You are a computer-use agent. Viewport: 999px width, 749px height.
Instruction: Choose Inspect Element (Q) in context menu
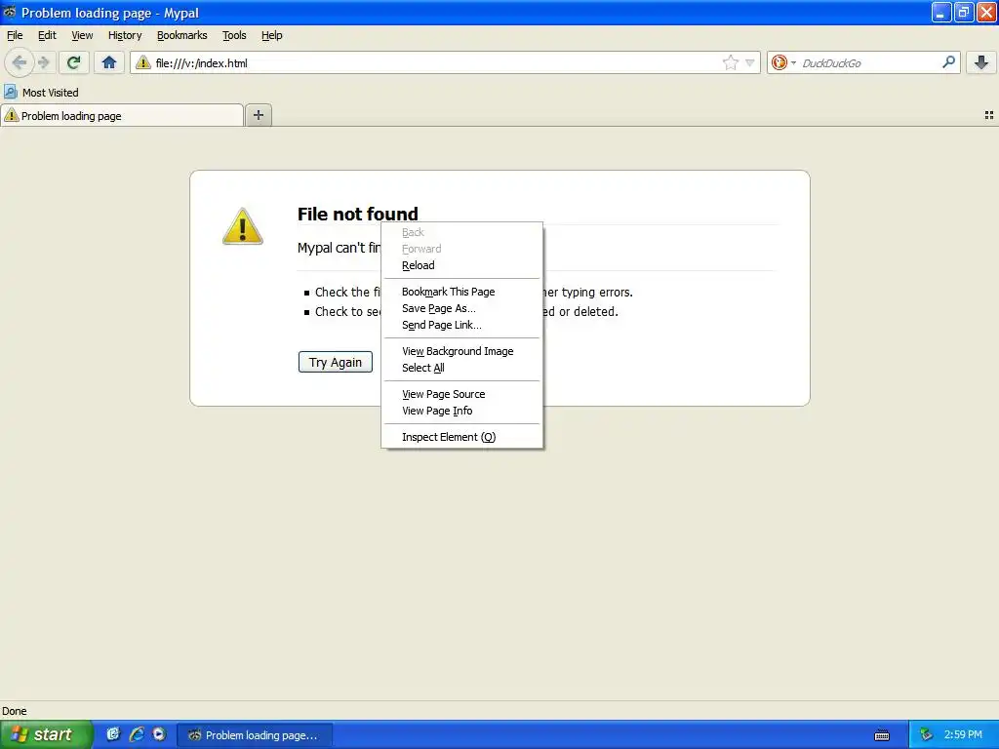[x=461, y=437]
